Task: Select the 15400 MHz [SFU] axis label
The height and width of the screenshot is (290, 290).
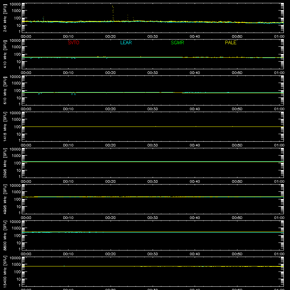Action: pos(5,272)
